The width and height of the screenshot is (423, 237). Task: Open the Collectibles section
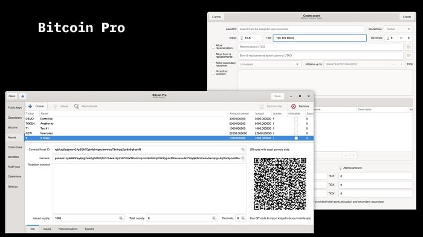[15, 147]
